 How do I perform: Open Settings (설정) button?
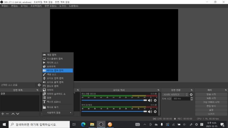pos(211,110)
